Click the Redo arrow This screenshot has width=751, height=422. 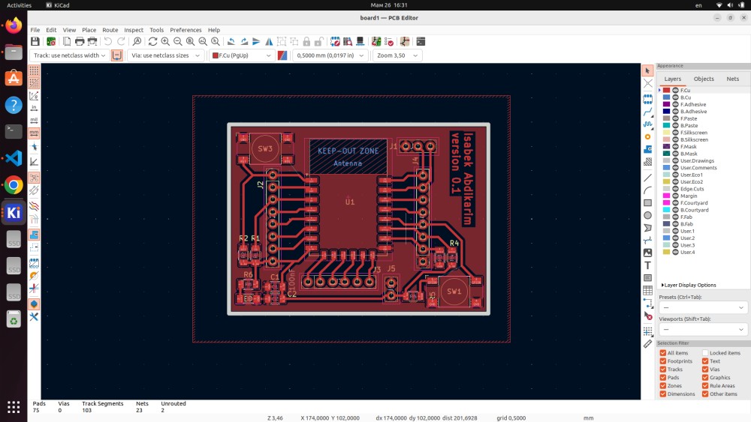pos(121,41)
